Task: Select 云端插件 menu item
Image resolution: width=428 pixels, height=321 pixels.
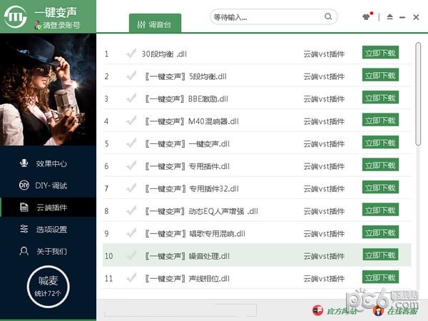Action: point(49,208)
